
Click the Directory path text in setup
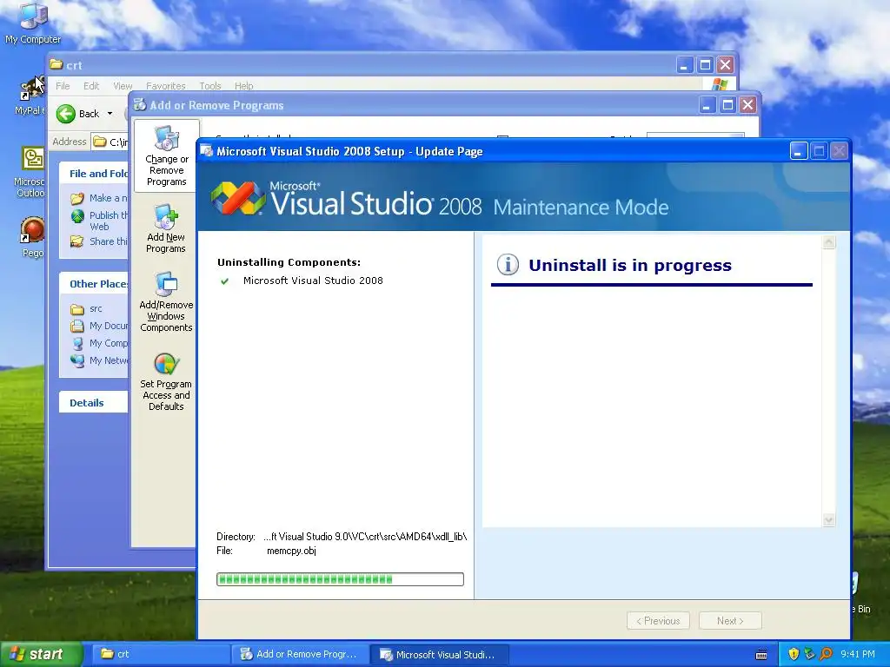pos(365,537)
